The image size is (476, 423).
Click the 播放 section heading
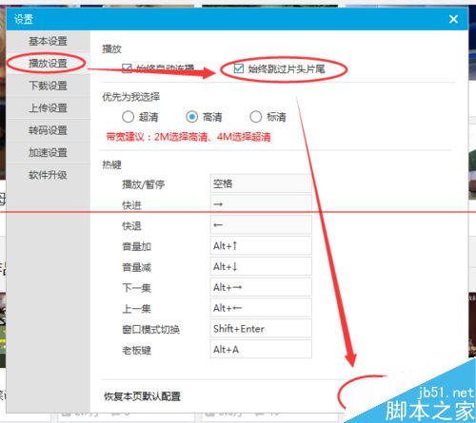pyautogui.click(x=111, y=49)
